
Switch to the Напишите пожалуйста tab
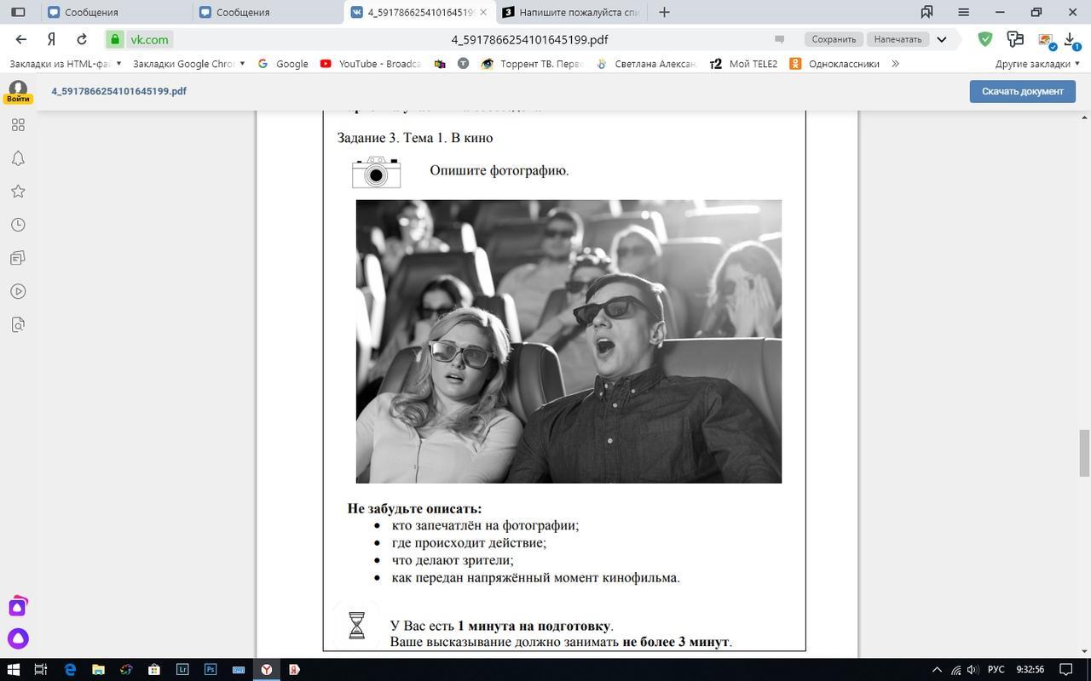[570, 12]
